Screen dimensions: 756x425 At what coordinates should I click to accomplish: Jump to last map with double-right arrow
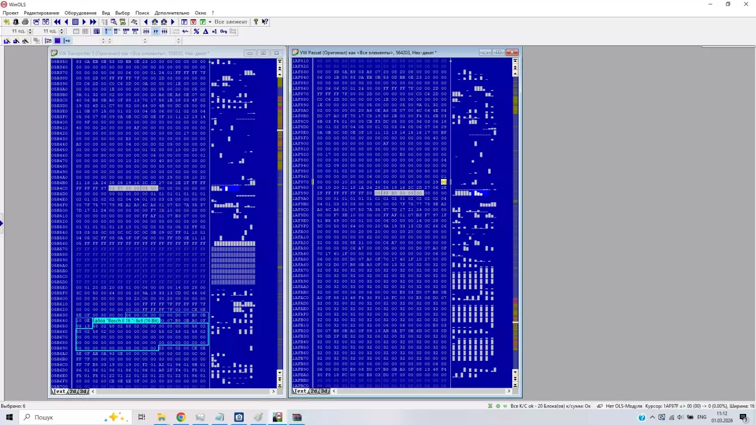(x=93, y=22)
